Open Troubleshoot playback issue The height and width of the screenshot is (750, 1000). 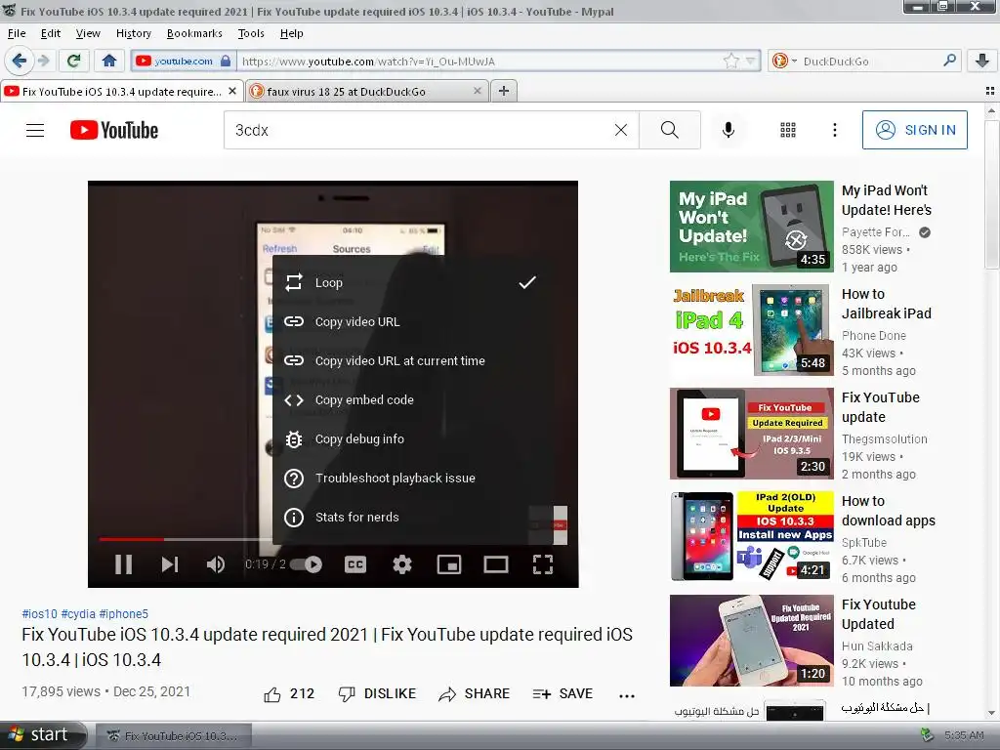[x=411, y=478]
